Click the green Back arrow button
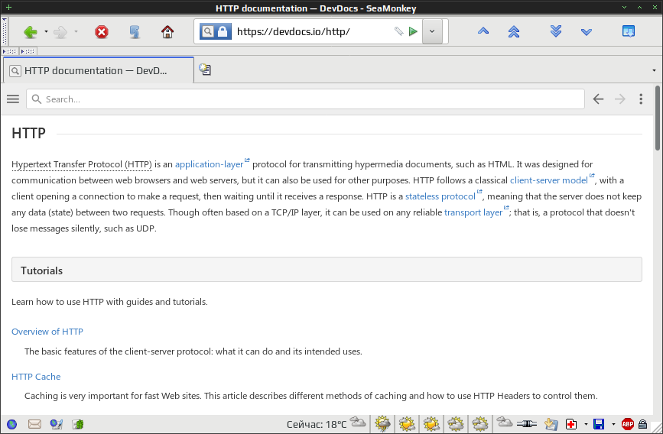 [31, 31]
